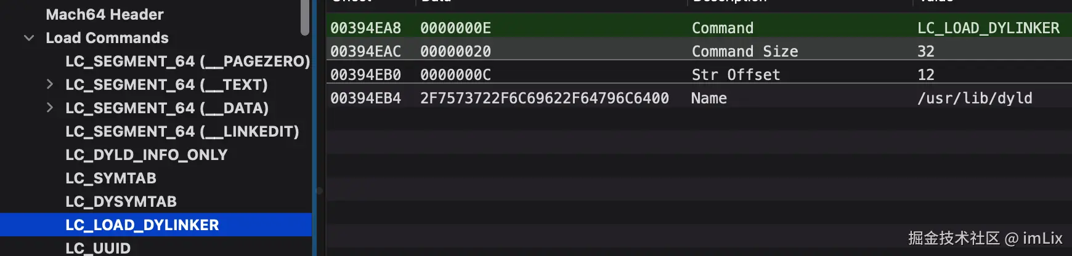Select the Name row with /usr/lib/dyld
This screenshot has width=1072, height=256.
click(699, 98)
